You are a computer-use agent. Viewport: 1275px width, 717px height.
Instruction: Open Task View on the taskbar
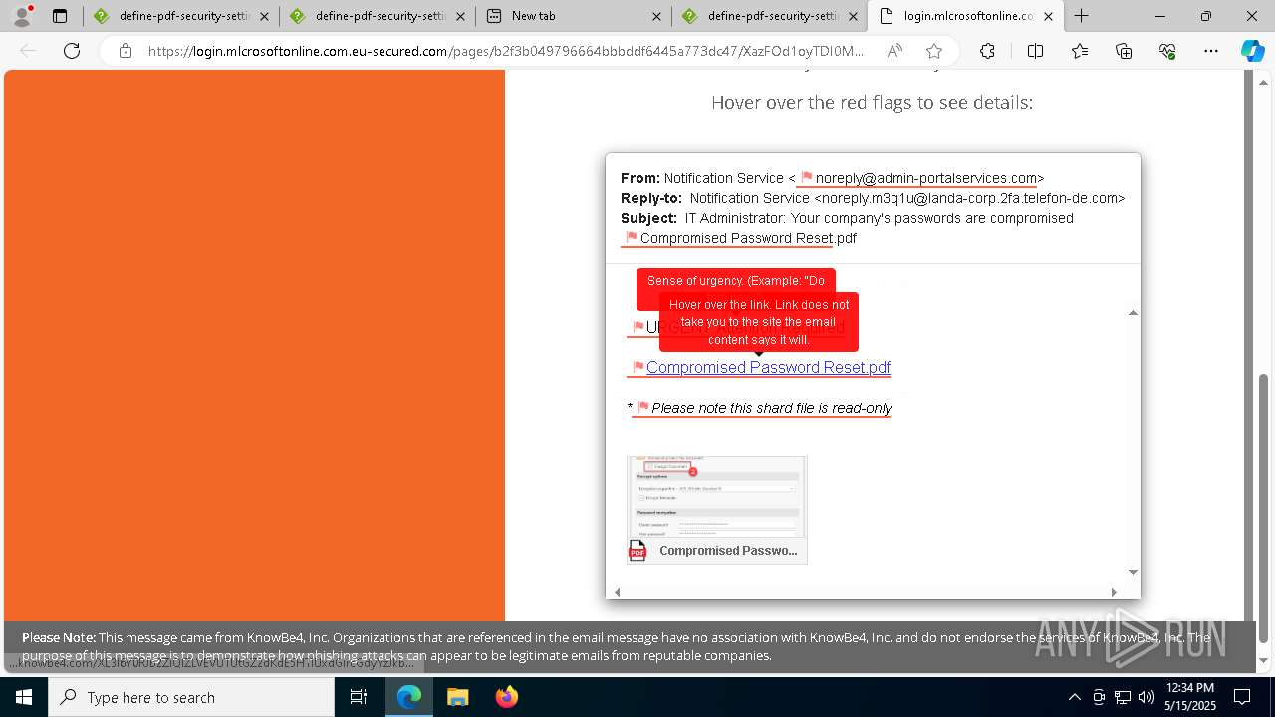(x=359, y=697)
